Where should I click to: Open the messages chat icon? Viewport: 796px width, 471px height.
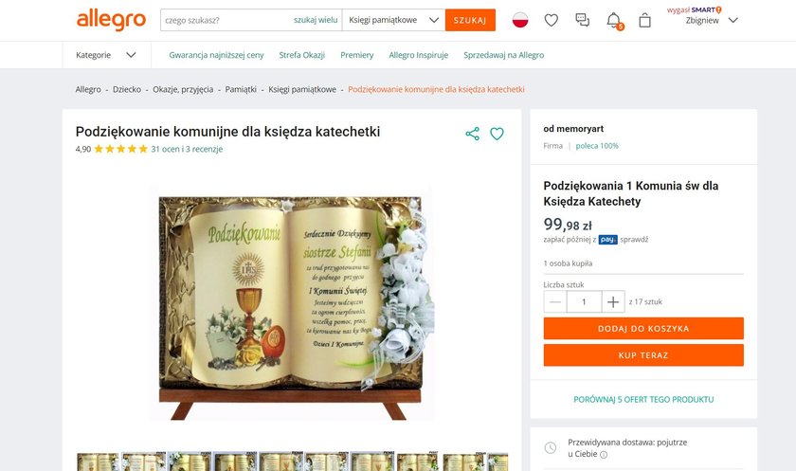click(582, 20)
